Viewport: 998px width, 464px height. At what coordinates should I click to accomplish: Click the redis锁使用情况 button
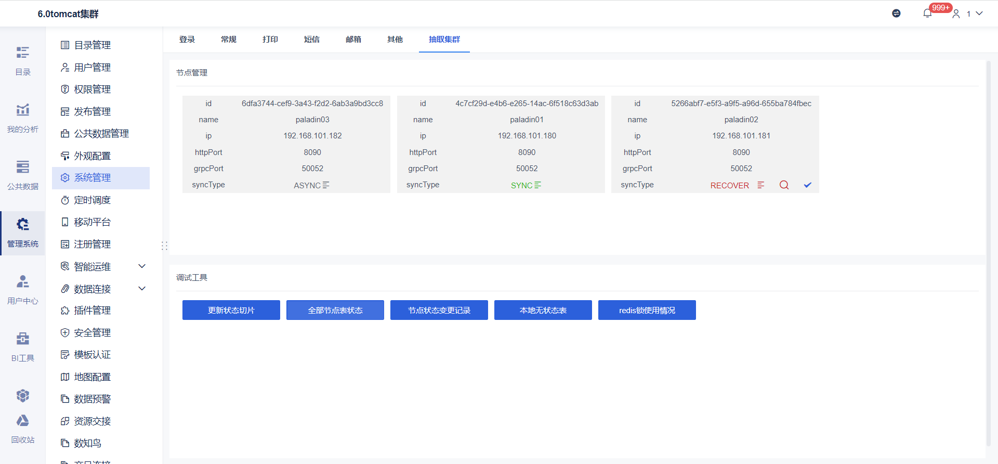point(647,310)
